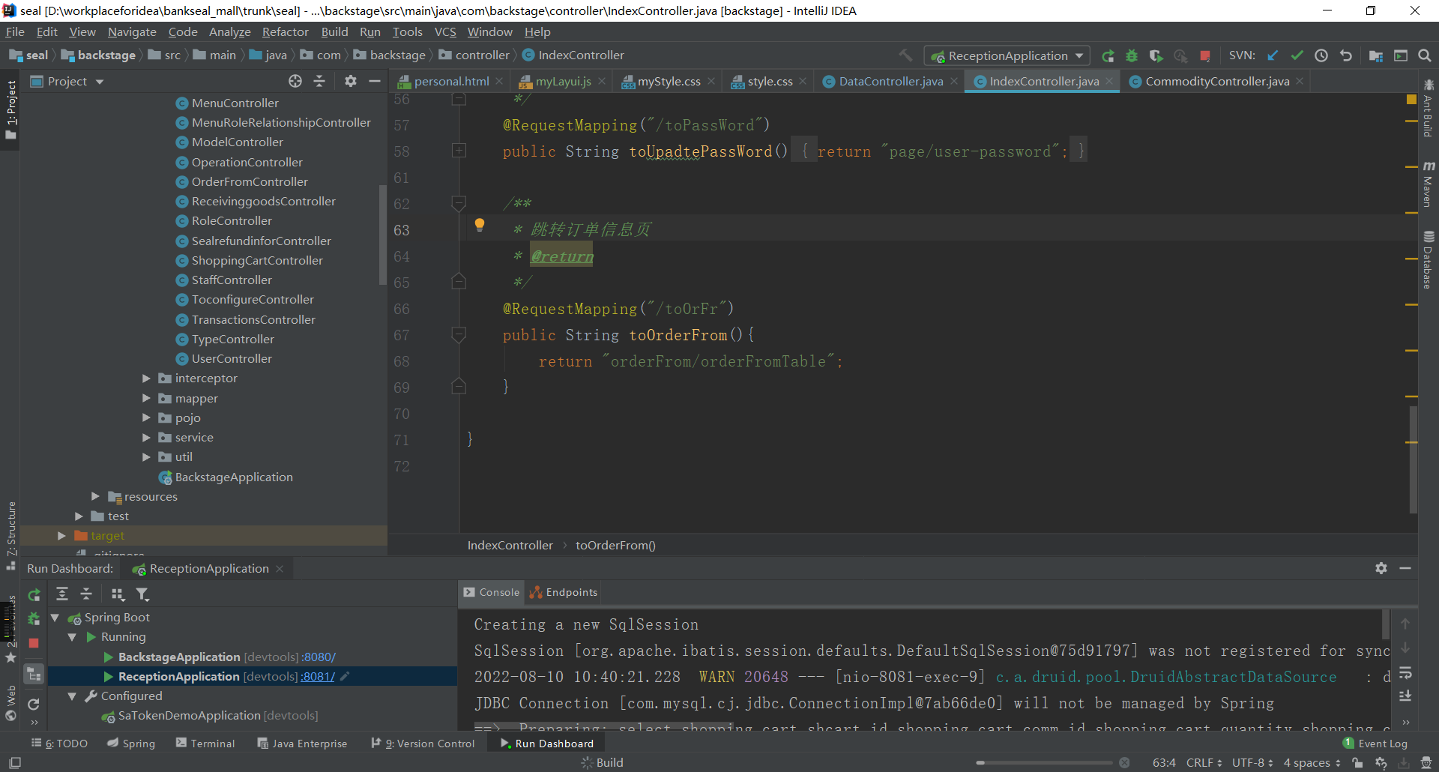Expand the mapper folder
The width and height of the screenshot is (1439, 772).
146,398
